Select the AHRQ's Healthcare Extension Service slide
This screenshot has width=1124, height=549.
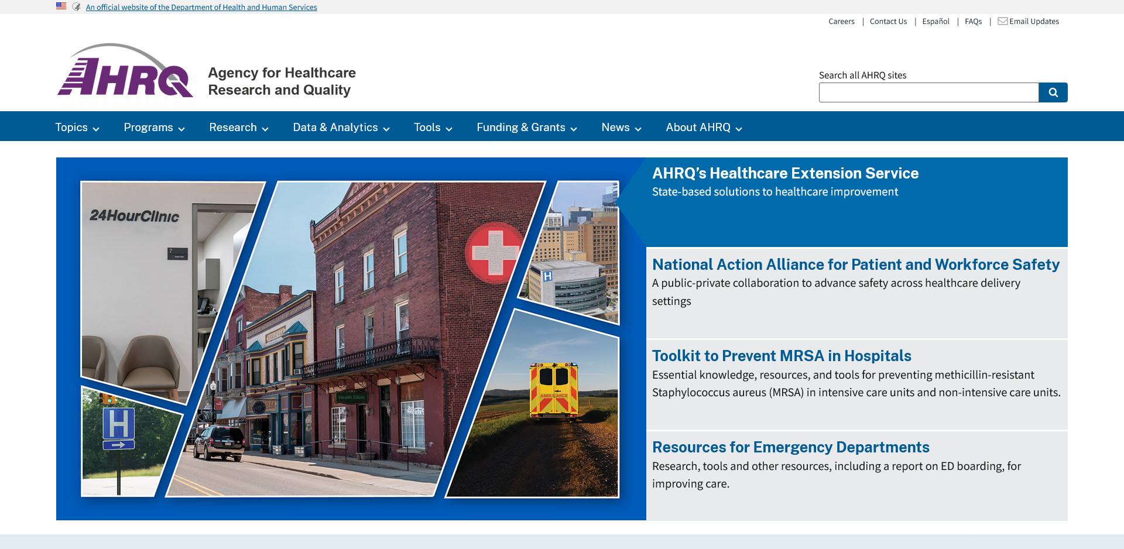(x=785, y=174)
